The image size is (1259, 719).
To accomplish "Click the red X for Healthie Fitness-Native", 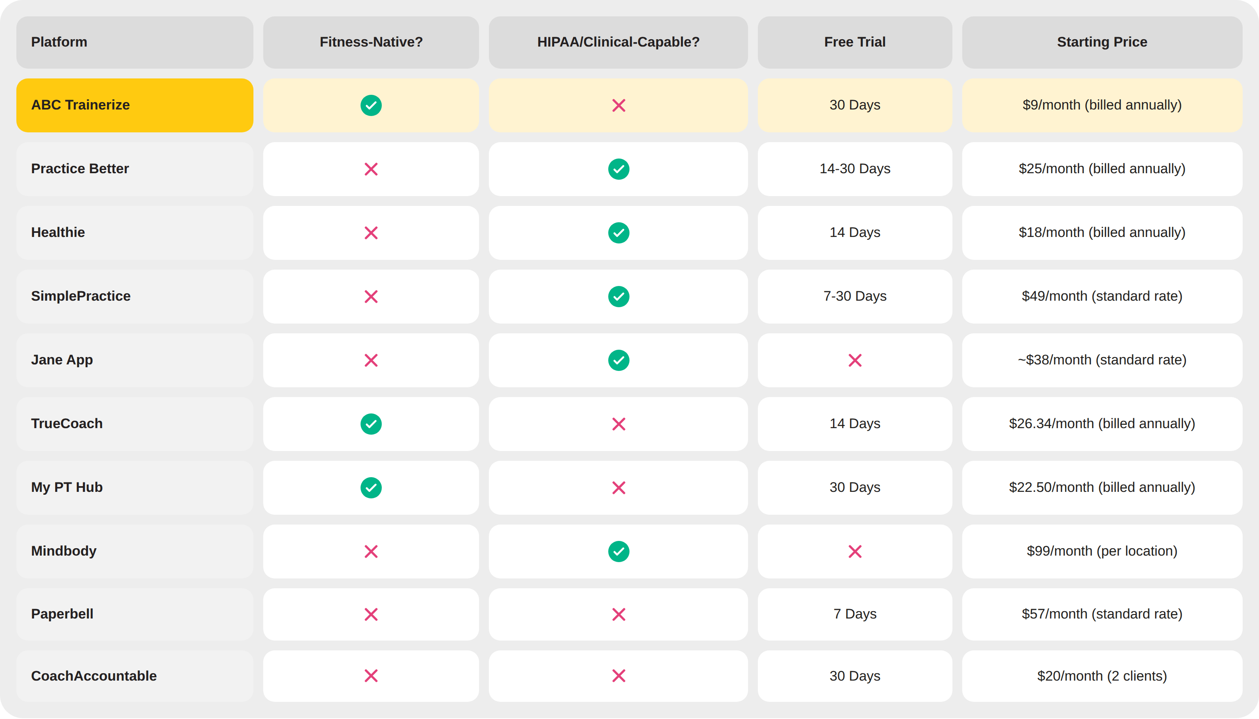I will tap(371, 232).
